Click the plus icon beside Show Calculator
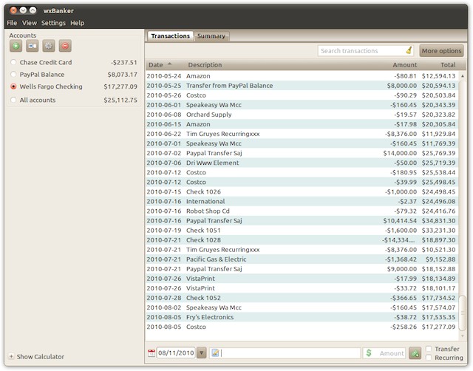This screenshot has height=371, width=473. pyautogui.click(x=11, y=356)
